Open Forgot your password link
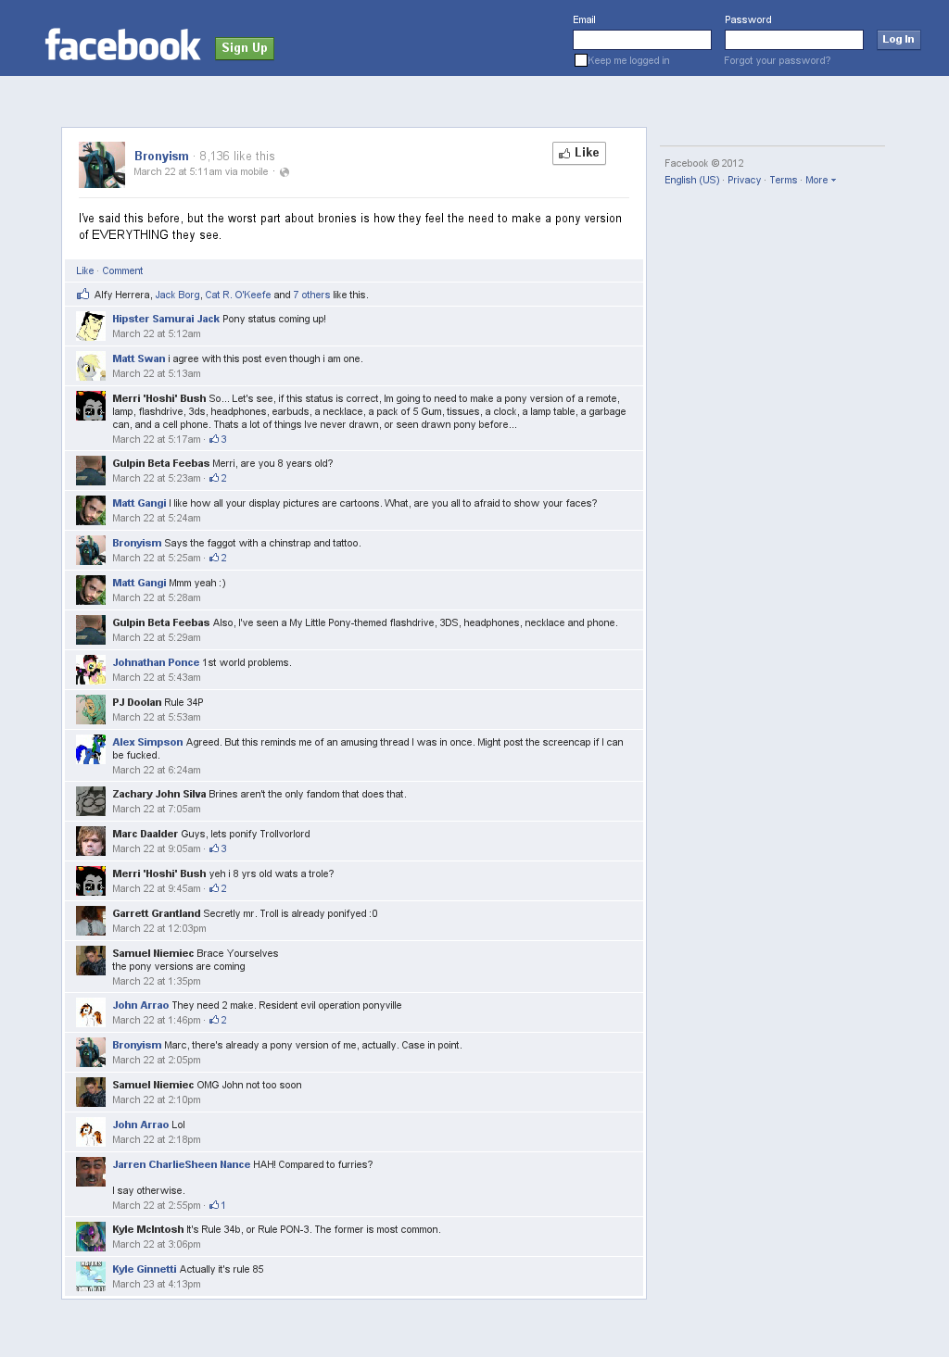This screenshot has width=949, height=1357. click(778, 60)
